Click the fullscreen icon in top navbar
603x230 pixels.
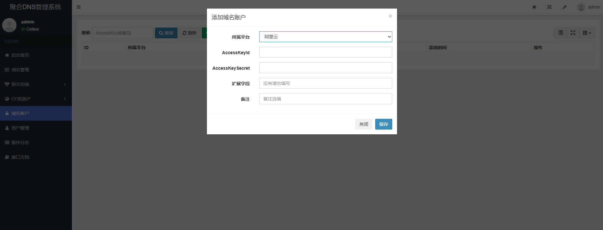point(549,7)
